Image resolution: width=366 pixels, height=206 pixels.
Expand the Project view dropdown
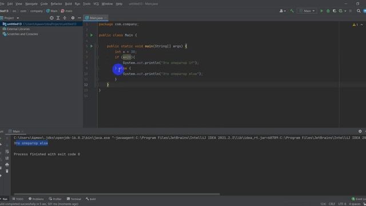tap(18, 18)
